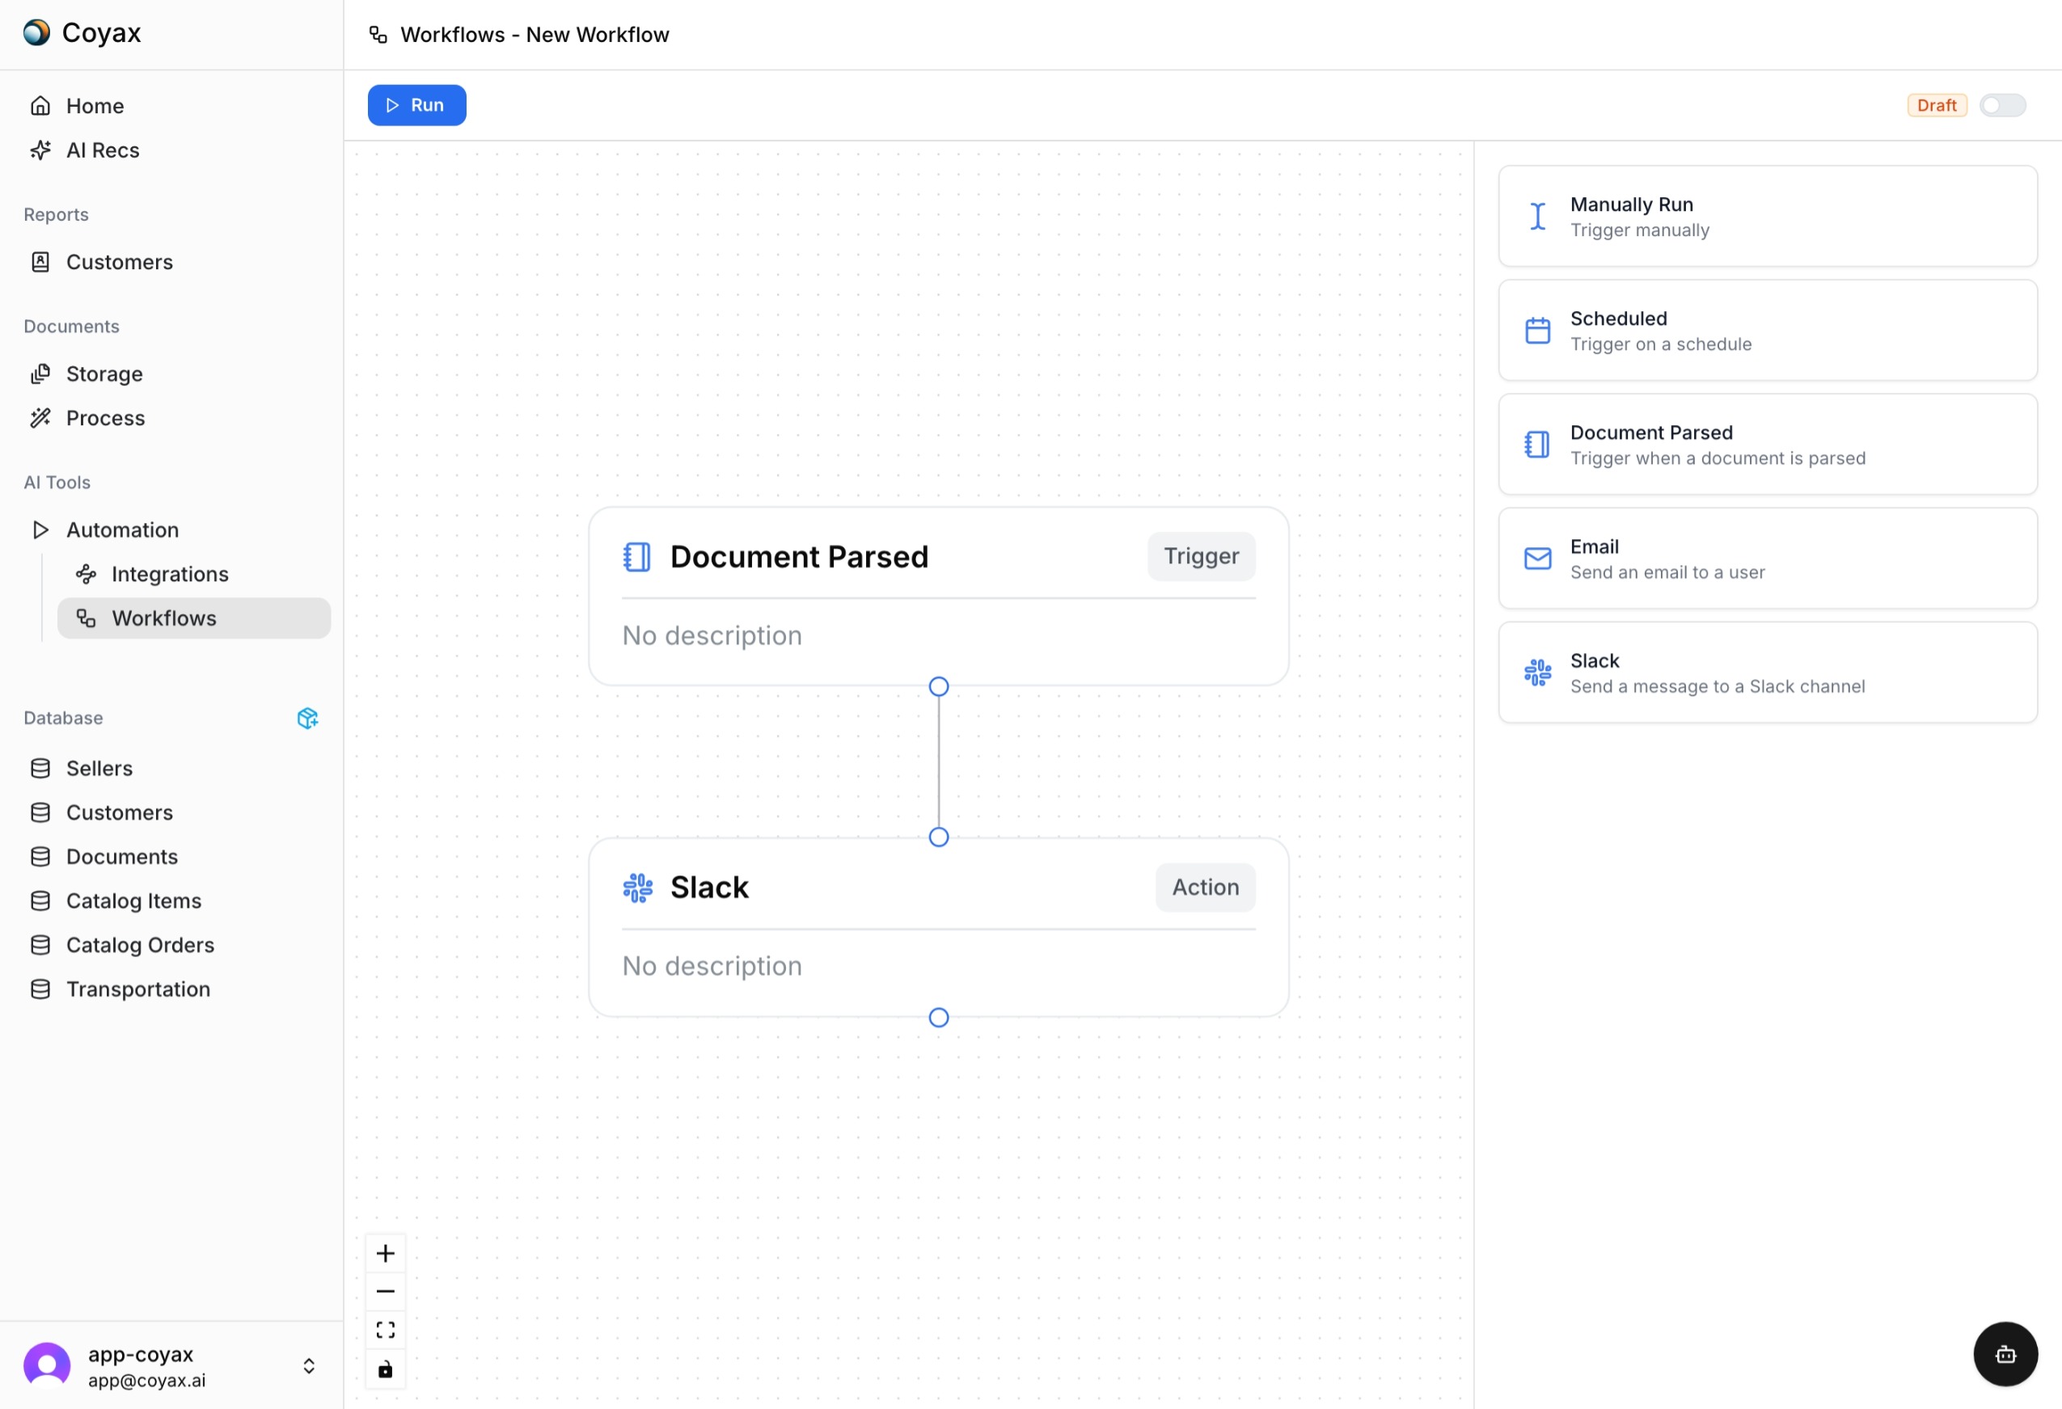
Task: Open the Catalog Orders database table
Action: point(140,944)
